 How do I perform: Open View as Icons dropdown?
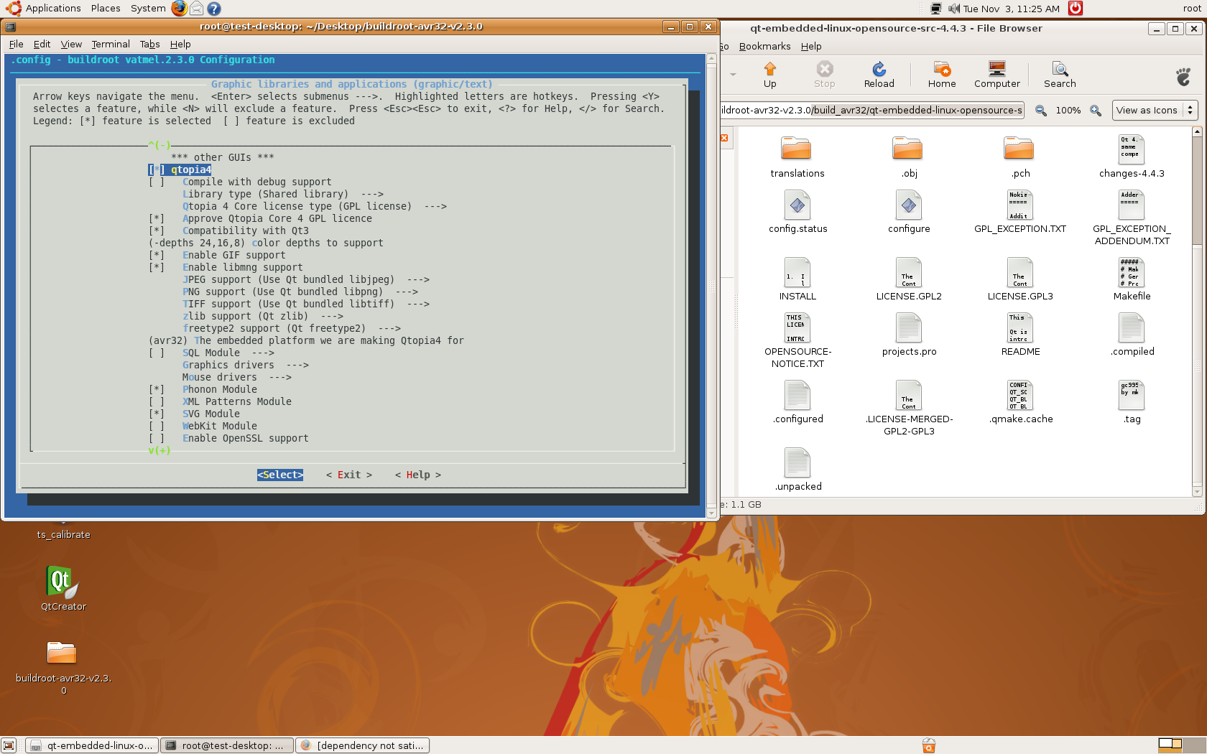(1155, 111)
